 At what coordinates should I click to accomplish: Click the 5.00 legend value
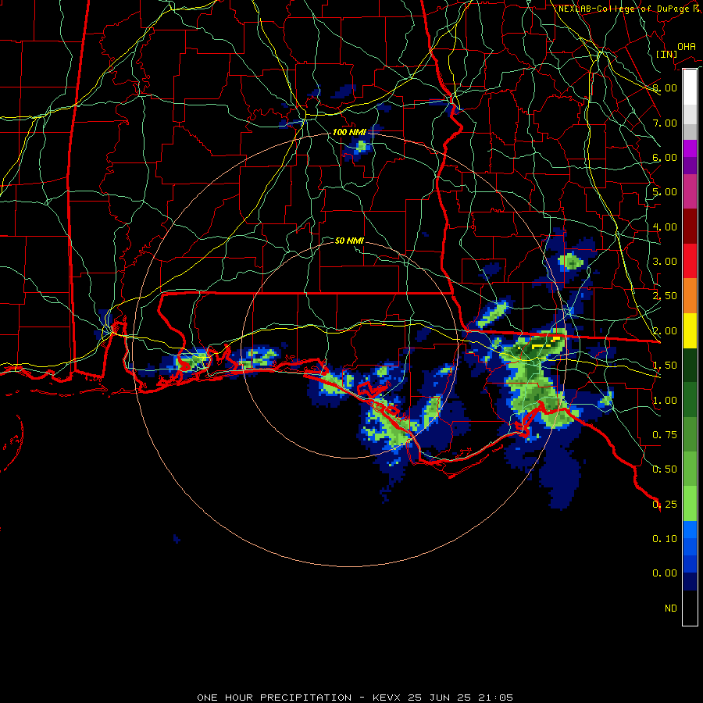pyautogui.click(x=665, y=192)
